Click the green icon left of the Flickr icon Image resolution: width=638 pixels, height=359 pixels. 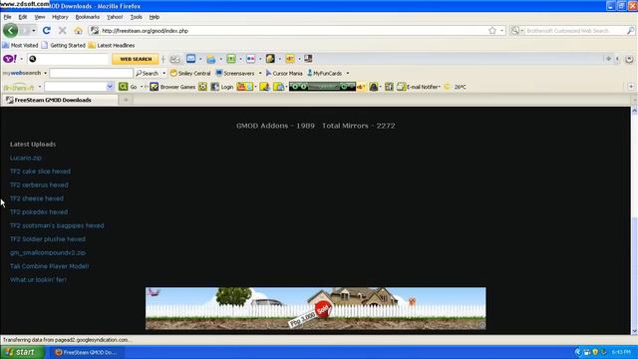click(x=231, y=59)
